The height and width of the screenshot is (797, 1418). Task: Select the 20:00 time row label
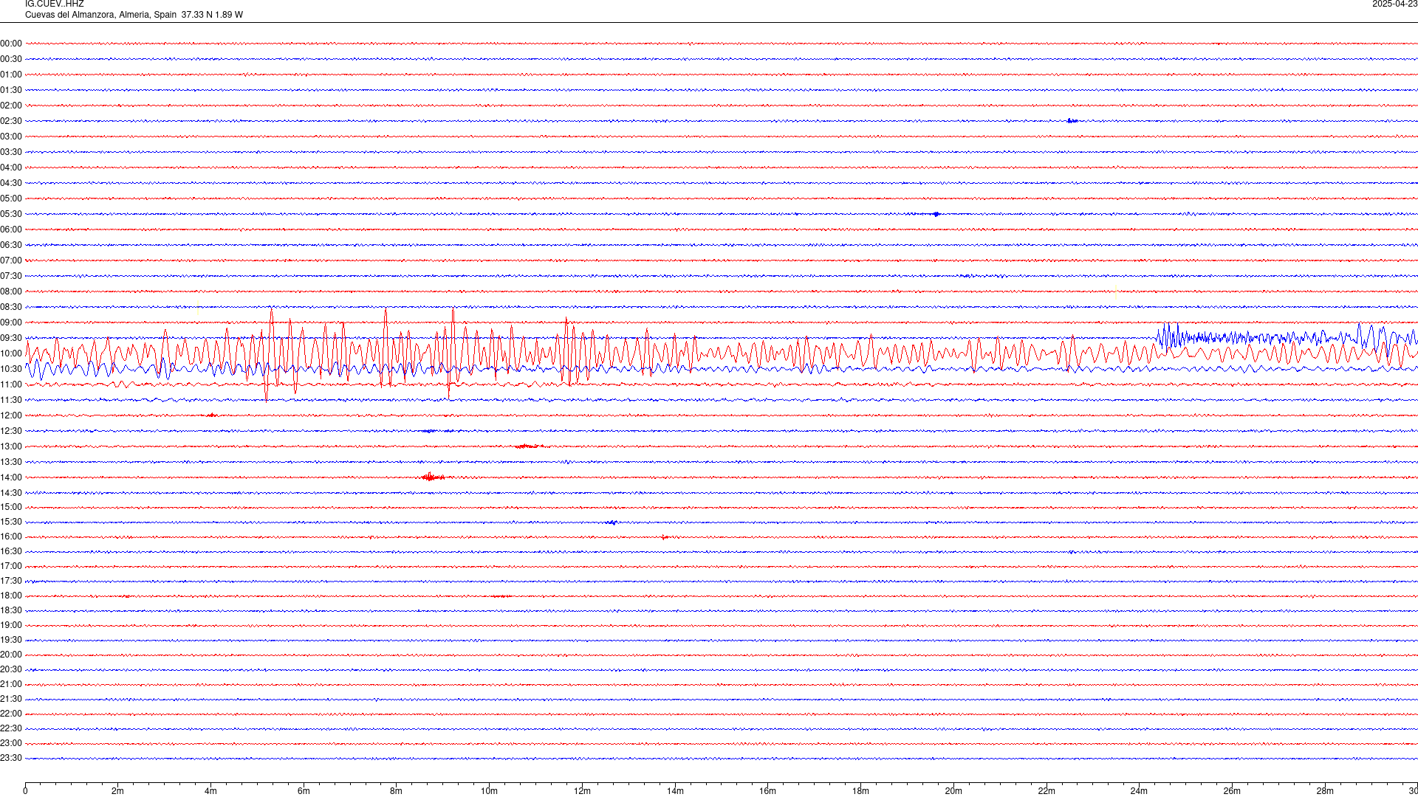tap(11, 655)
